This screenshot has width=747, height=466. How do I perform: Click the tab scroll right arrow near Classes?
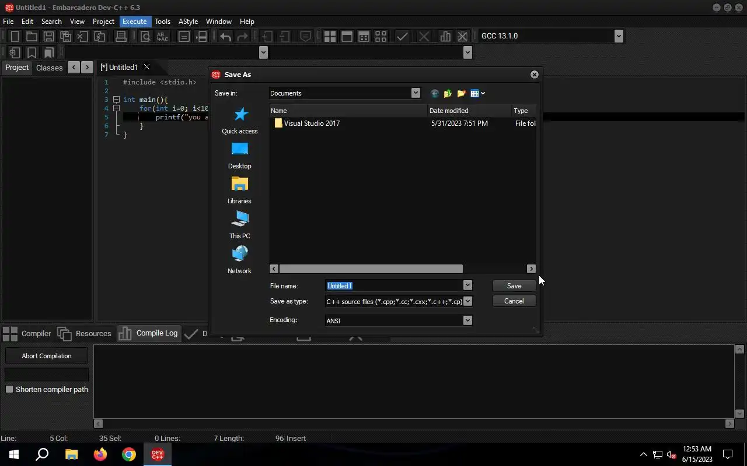[x=87, y=68]
